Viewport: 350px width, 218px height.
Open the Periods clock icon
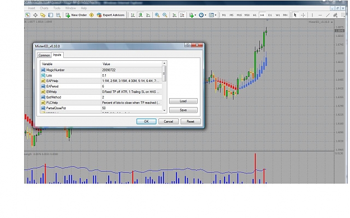click(201, 15)
